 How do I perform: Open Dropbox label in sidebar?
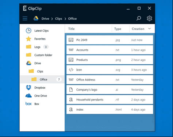40,88
